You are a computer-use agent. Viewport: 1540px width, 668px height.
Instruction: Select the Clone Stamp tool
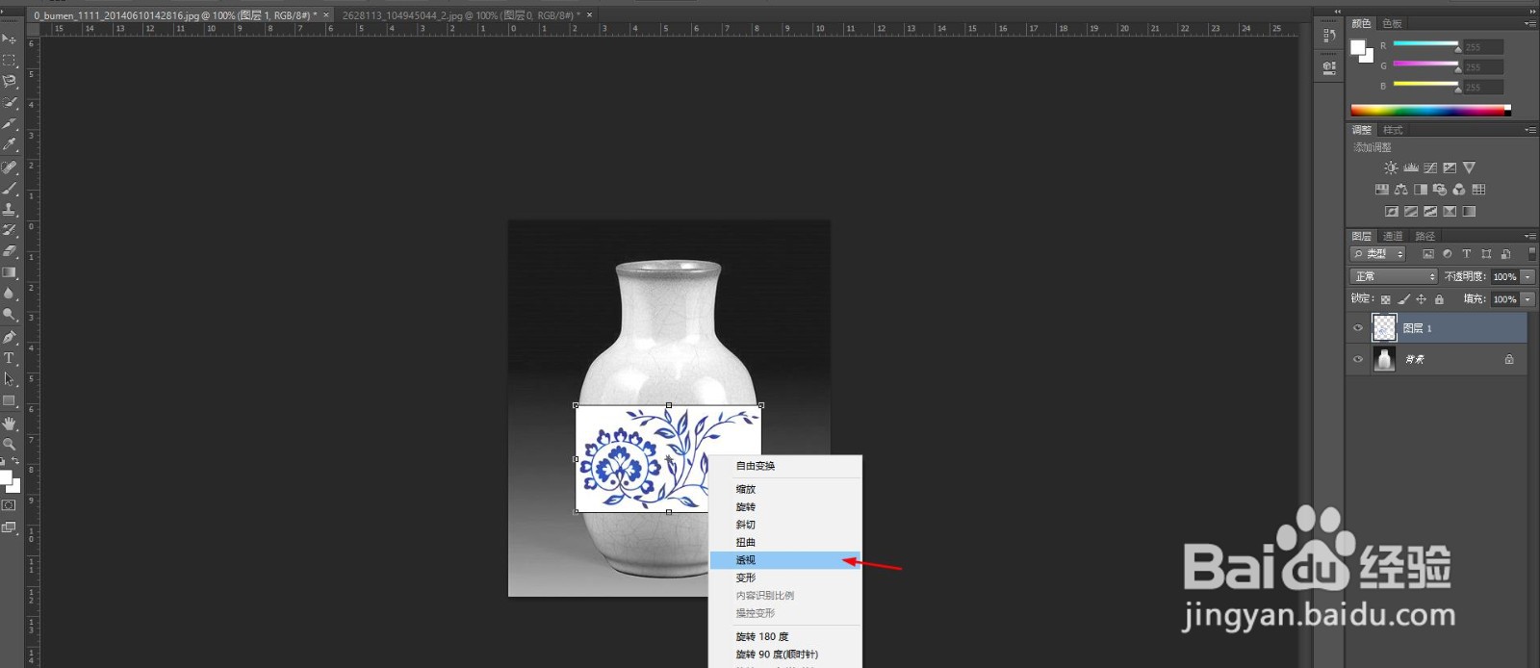[10, 209]
